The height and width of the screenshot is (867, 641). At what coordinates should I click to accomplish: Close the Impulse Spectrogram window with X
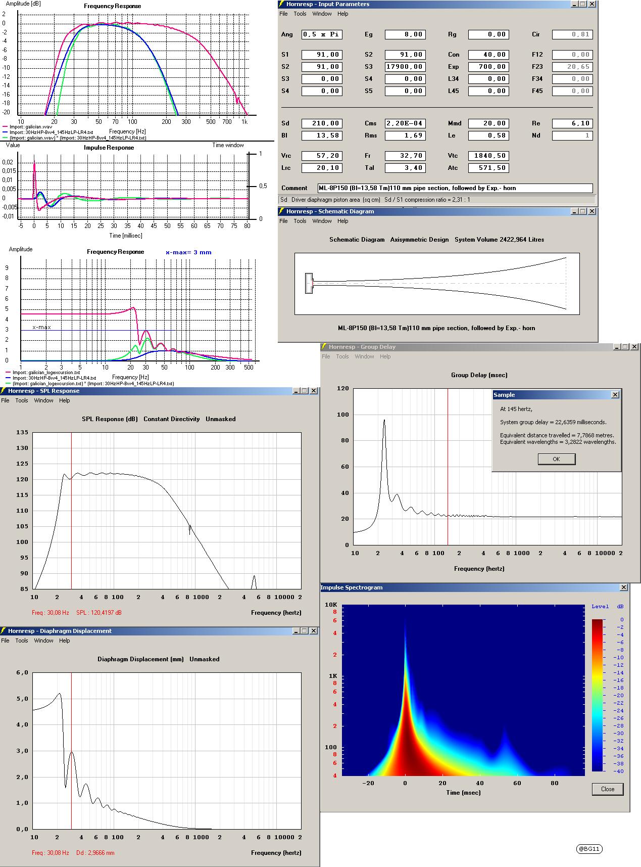click(x=624, y=587)
